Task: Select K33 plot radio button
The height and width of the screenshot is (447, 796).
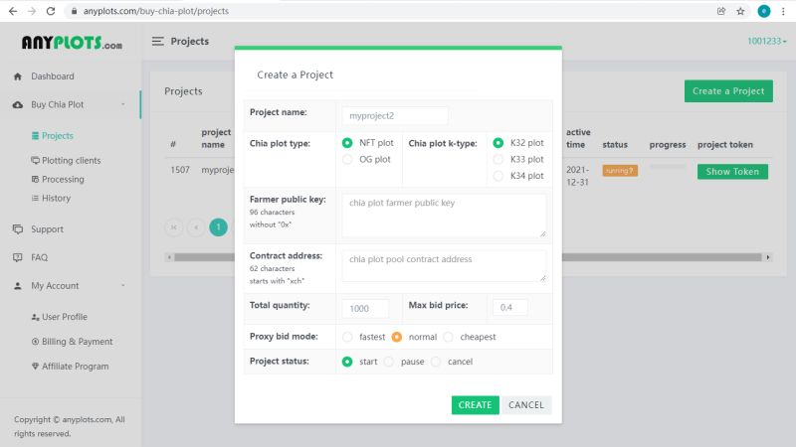Action: tap(498, 160)
